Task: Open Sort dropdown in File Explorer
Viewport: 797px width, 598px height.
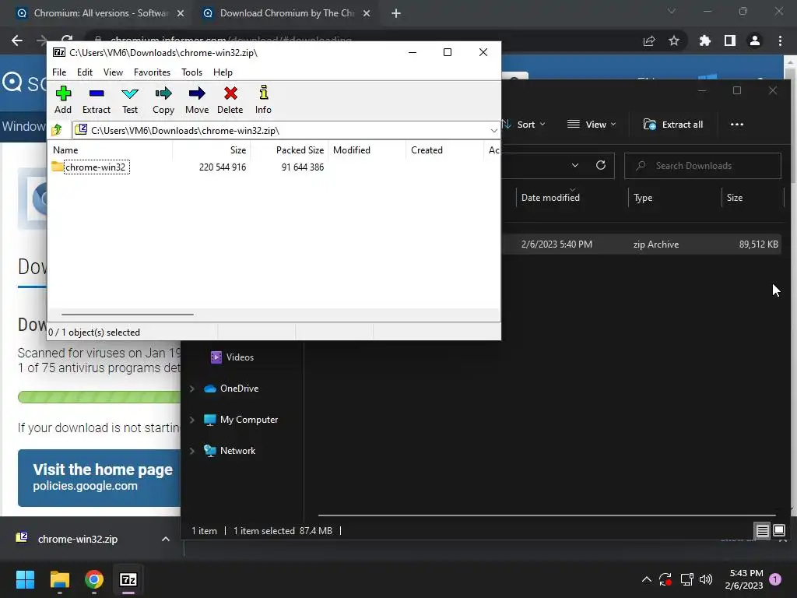Action: (525, 125)
